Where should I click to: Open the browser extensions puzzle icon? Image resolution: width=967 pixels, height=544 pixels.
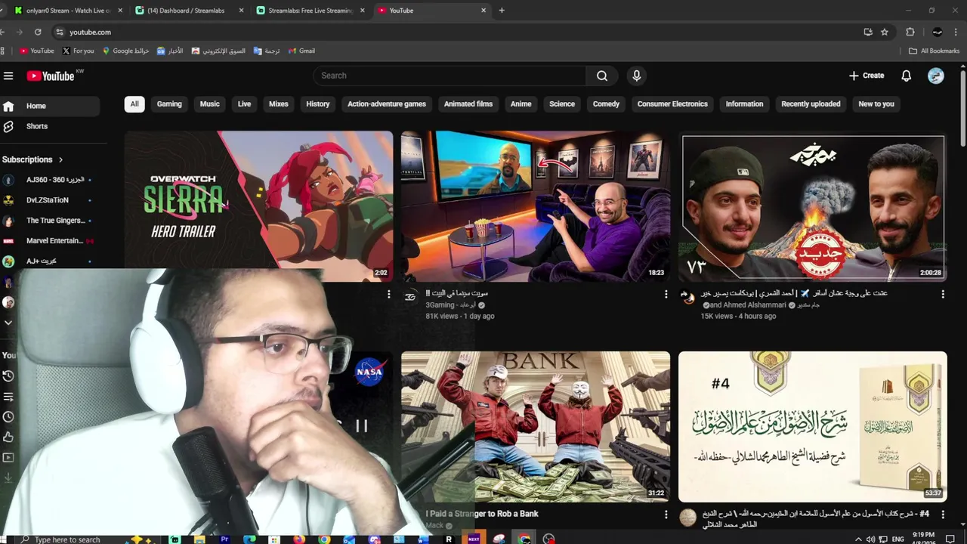[x=910, y=32]
